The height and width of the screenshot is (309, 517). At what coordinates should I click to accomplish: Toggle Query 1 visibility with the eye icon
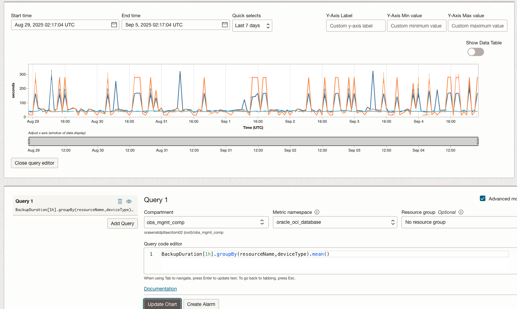click(x=129, y=201)
